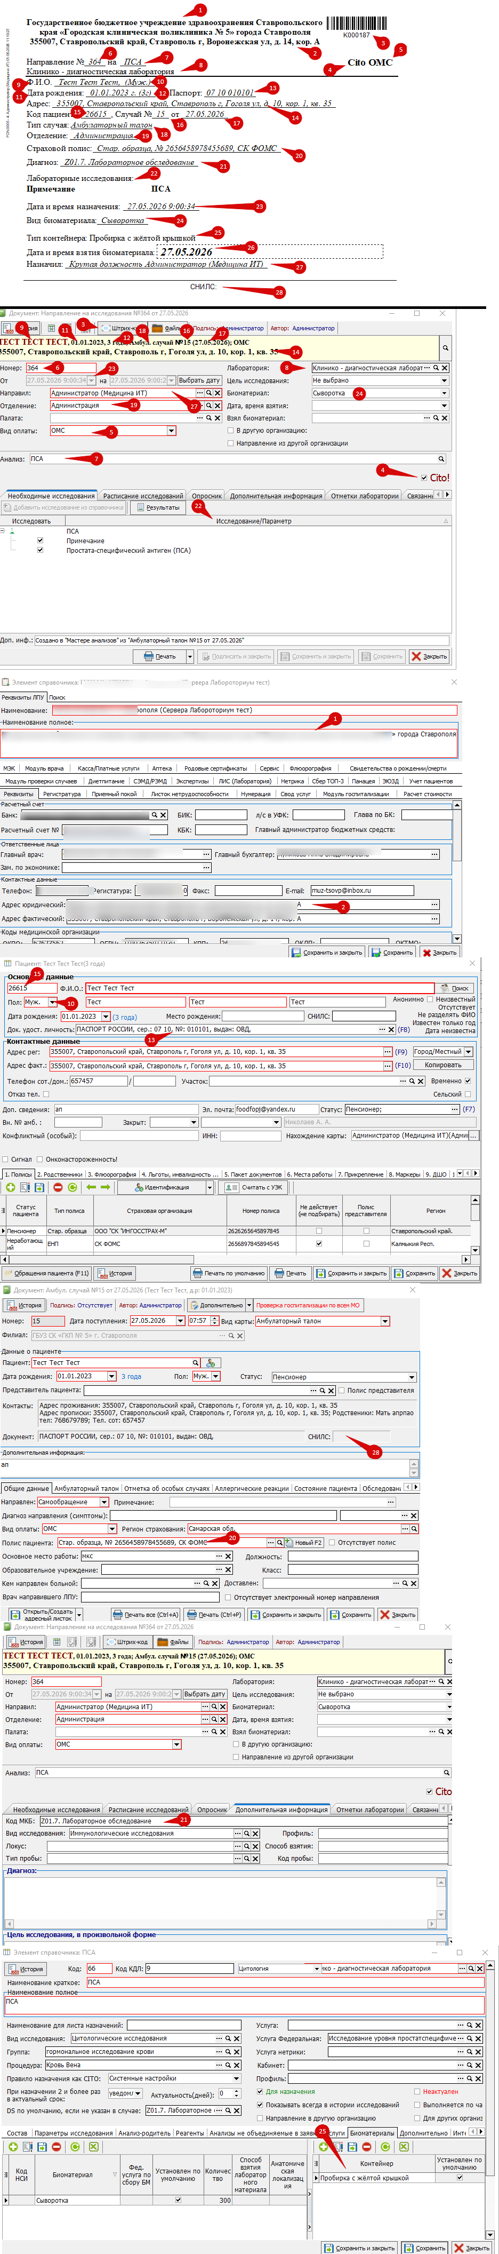Click the green plus above the Контейнер table in the ПСА window
This screenshot has width=499, height=2254.
[323, 2146]
